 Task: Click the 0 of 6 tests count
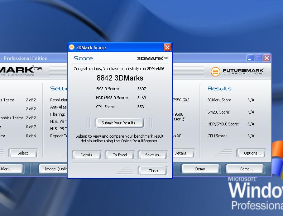point(31,136)
